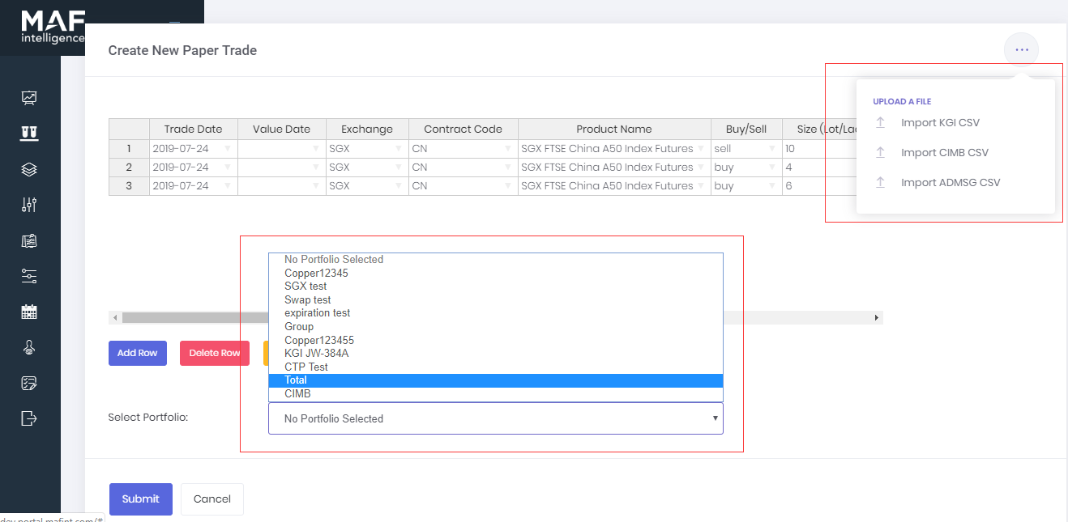Image resolution: width=1068 pixels, height=522 pixels.
Task: Open the horizontal sliders settings sidebar icon
Action: pyautogui.click(x=29, y=276)
